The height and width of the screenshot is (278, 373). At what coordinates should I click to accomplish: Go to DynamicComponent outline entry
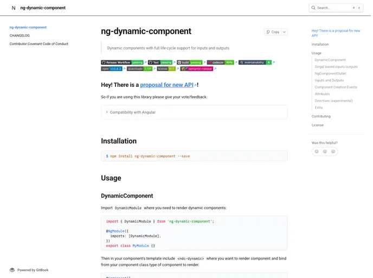(x=330, y=60)
